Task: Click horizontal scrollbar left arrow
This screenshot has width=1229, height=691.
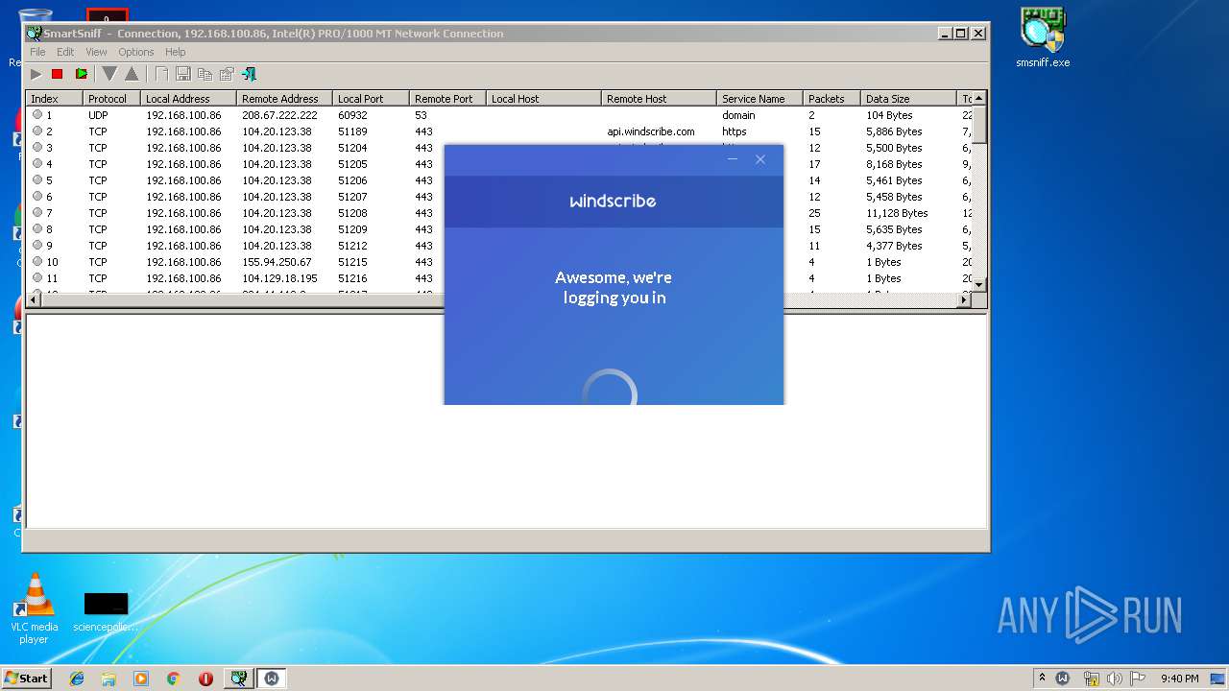Action: click(x=34, y=299)
